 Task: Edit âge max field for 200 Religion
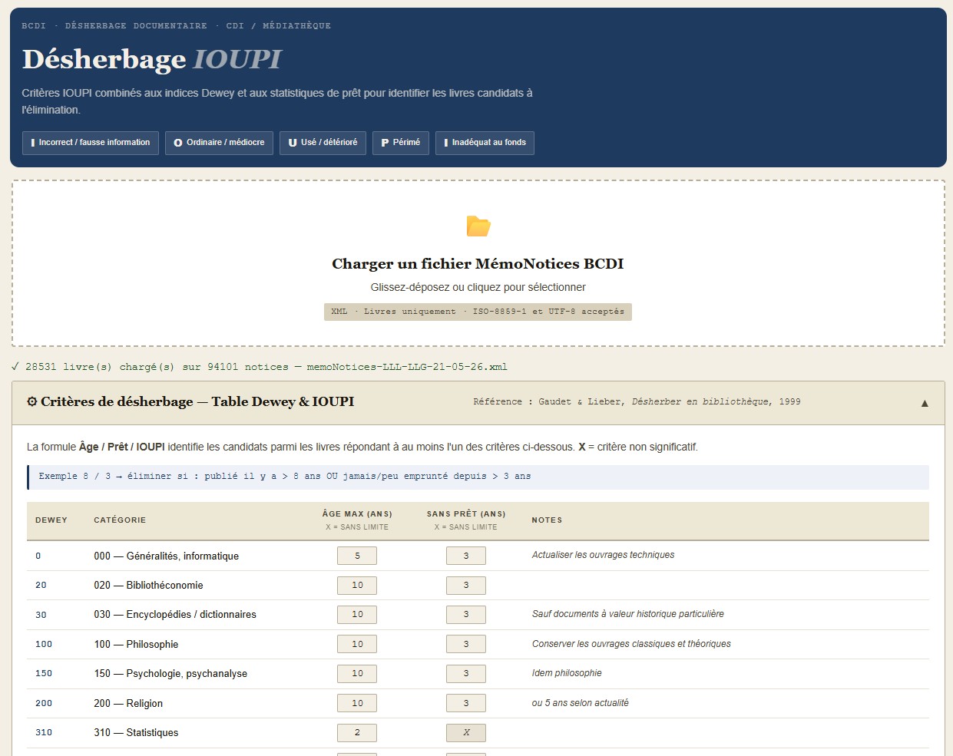point(357,703)
